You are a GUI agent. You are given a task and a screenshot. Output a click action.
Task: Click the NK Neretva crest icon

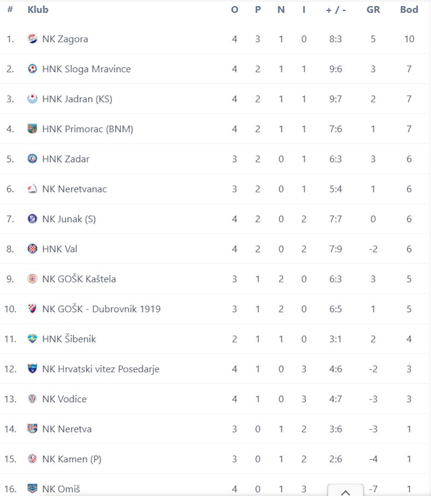[x=32, y=429]
